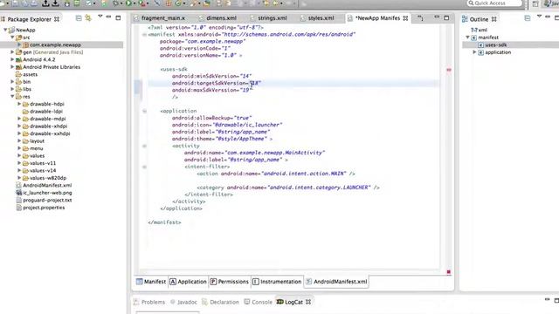Click the red error marker in overview ruler
The image size is (559, 314).
coord(449,70)
